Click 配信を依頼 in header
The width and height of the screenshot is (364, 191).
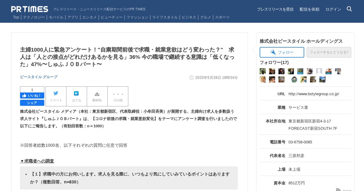click(x=309, y=9)
